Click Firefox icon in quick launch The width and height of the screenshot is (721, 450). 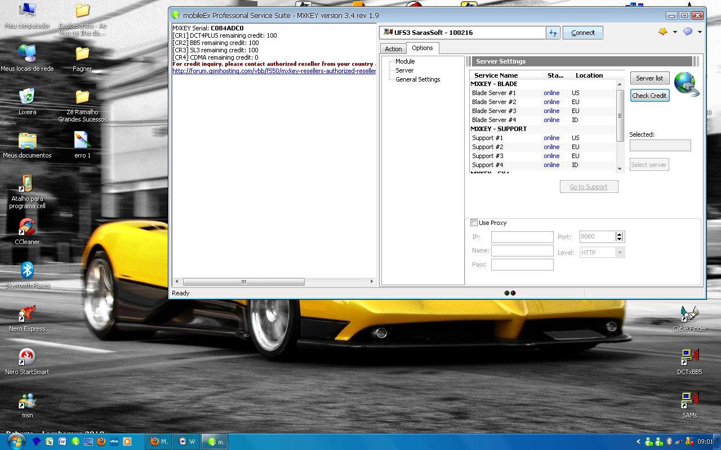pos(101,442)
